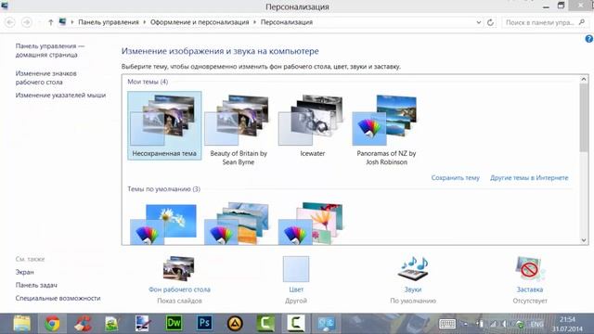
Task: Open the touch keyboard from the tray
Action: (x=447, y=324)
